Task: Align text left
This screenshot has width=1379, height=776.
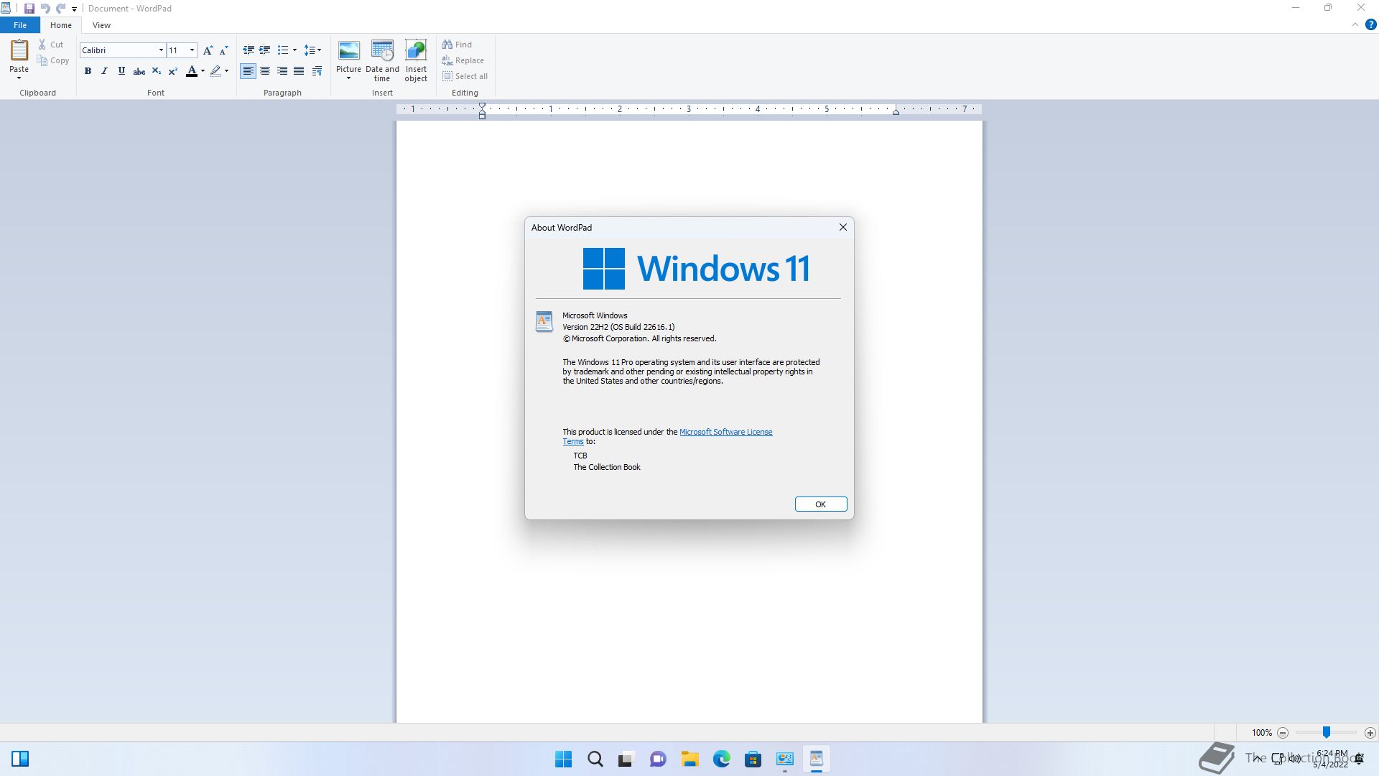Action: point(248,71)
